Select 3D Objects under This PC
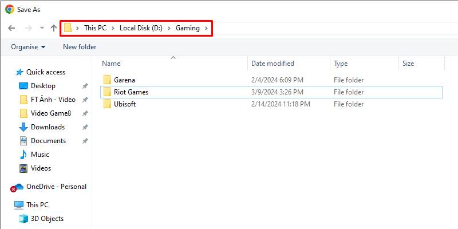The width and height of the screenshot is (458, 229). tap(47, 219)
